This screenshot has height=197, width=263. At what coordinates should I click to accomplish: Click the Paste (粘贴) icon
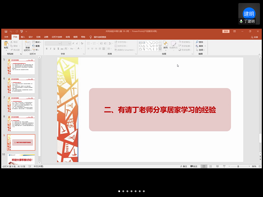[x=6, y=44]
